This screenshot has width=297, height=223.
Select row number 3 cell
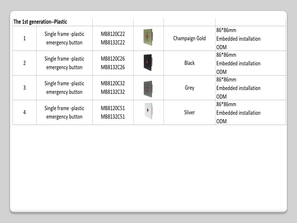(x=24, y=88)
